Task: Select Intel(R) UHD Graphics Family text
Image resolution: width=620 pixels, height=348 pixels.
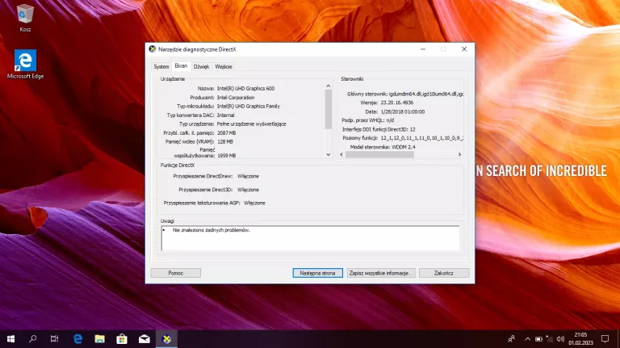Action: pos(249,106)
